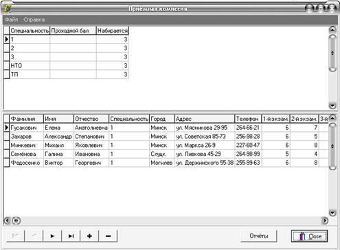Click the upper grid's scroll down arrow
This screenshot has width=340, height=250.
332,106
